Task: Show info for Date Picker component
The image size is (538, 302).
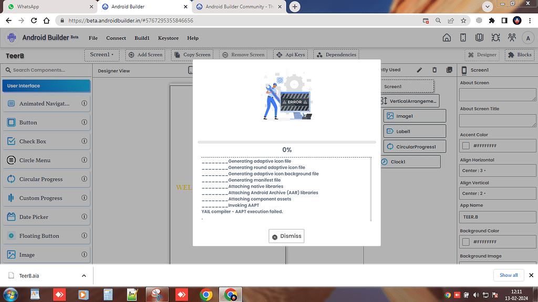Action: point(84,216)
